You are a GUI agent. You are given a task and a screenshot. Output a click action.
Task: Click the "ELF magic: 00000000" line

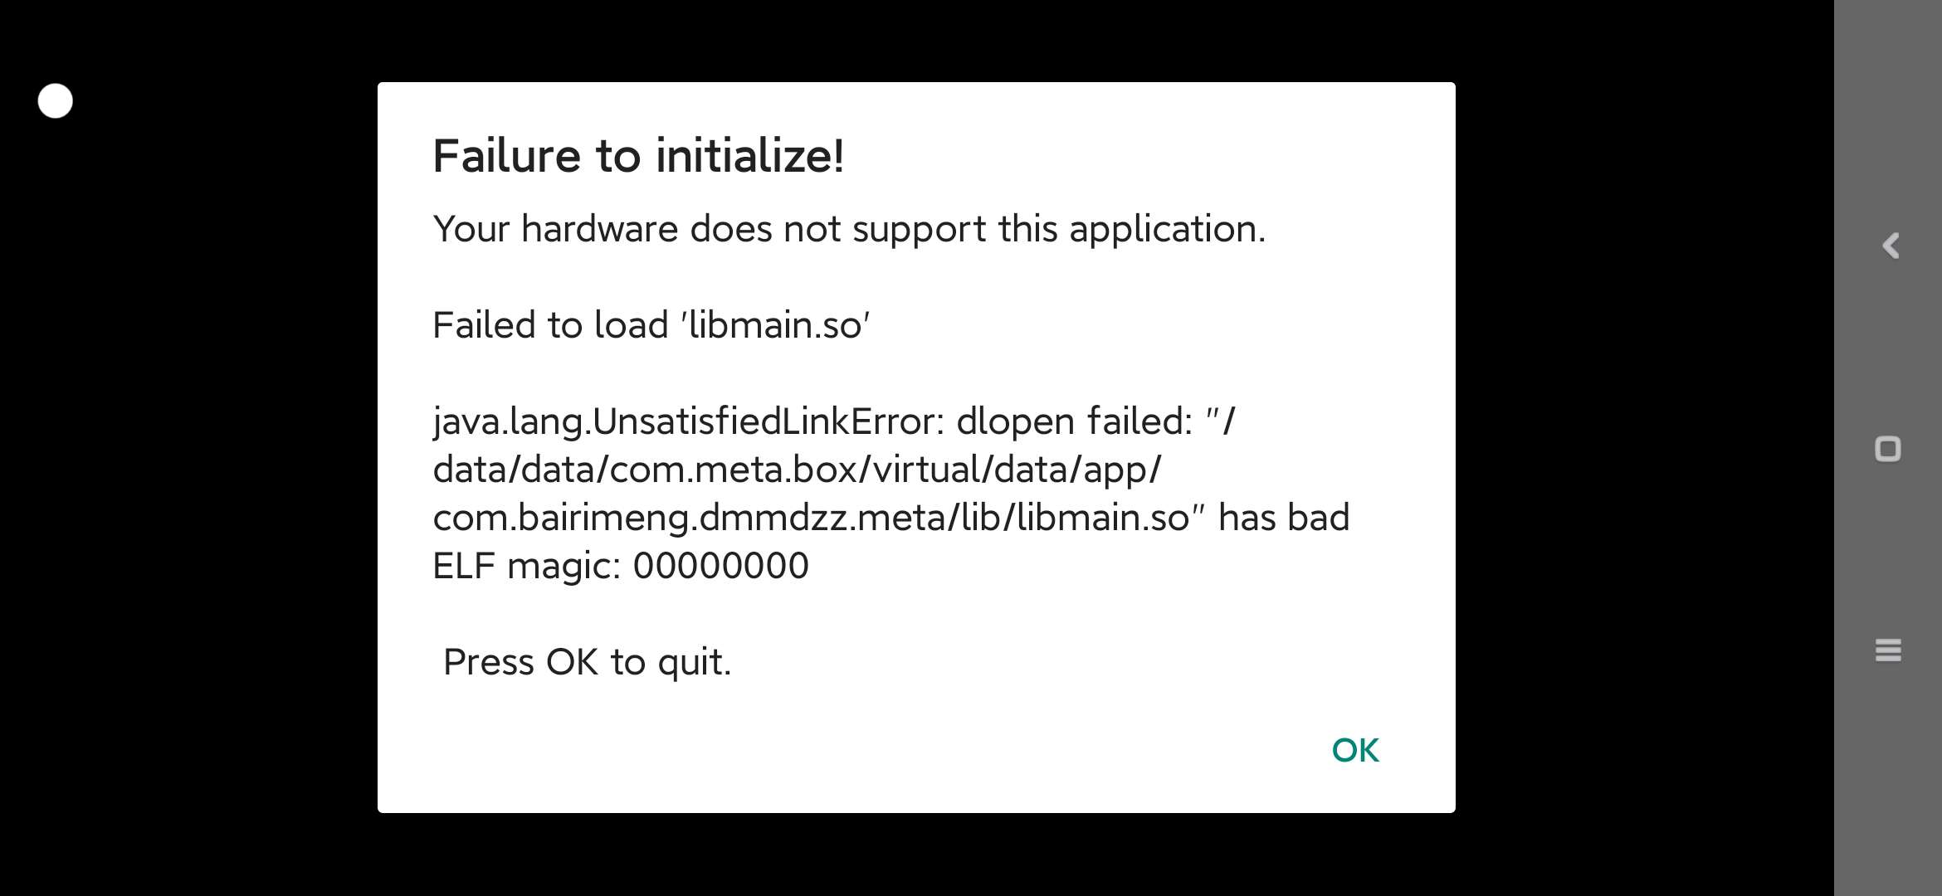[621, 566]
